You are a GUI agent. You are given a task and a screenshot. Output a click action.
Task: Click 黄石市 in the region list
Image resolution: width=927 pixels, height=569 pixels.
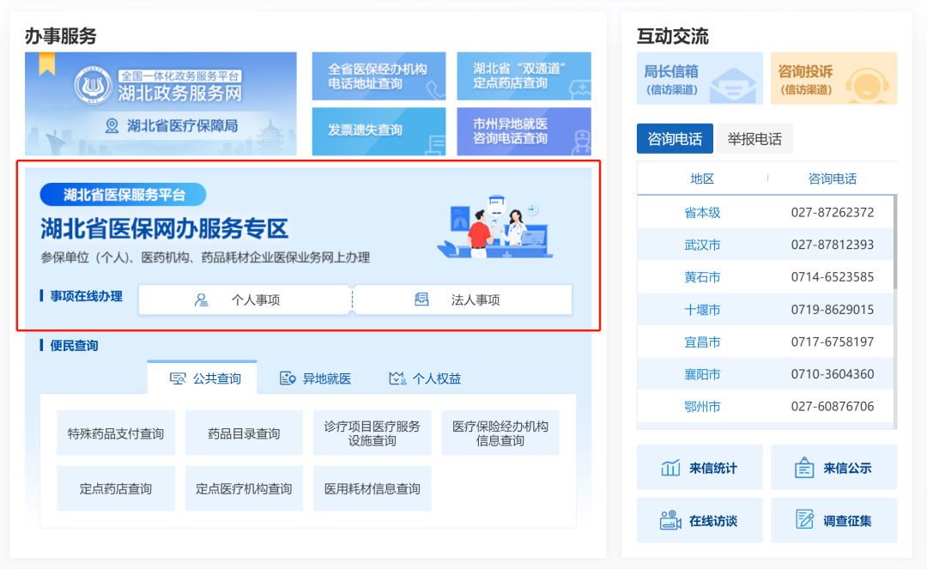(x=702, y=277)
